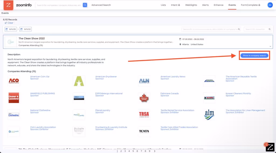This screenshot has width=276, height=153.
Task: Open the ZoomInfo chat widget icon
Action: pos(270,147)
